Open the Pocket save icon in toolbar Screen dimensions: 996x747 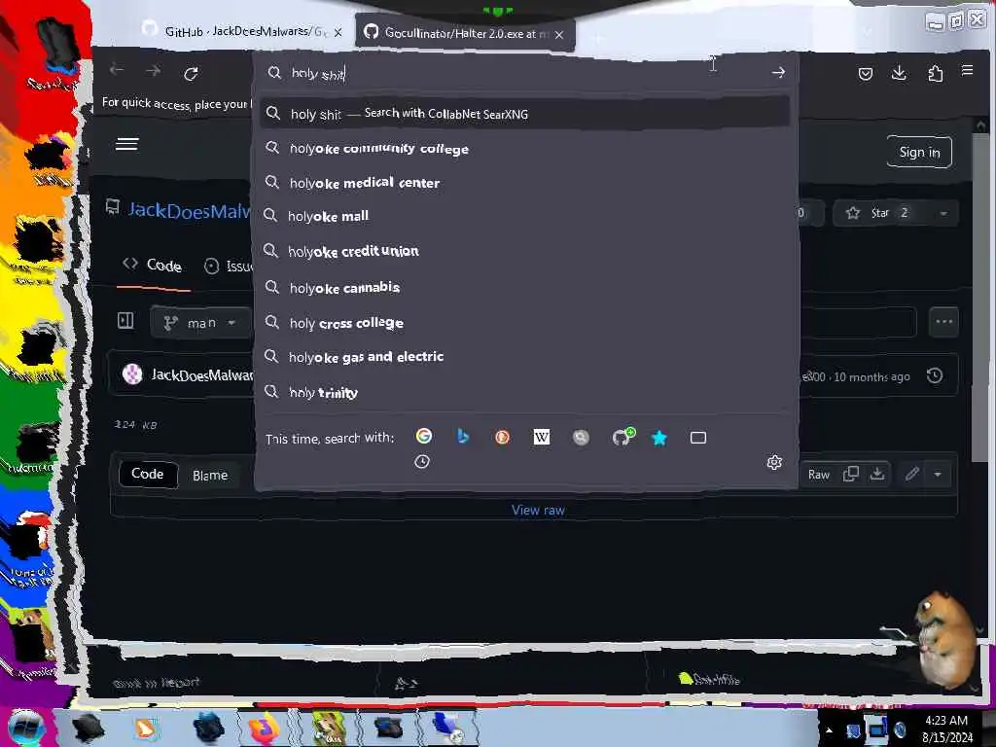(865, 74)
